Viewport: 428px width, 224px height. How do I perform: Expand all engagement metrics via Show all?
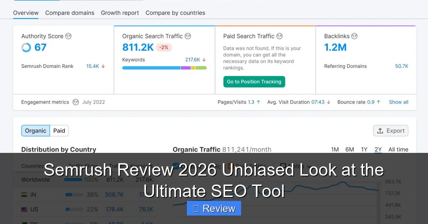[x=398, y=102]
